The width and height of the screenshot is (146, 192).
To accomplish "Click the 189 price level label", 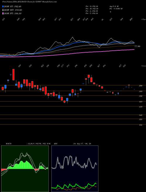I will 141,91.
